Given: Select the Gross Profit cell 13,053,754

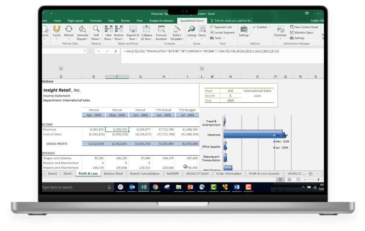Looking at the screenshot, I should (140, 144).
